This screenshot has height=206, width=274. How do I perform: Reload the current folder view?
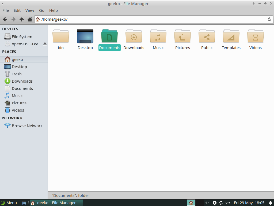[269, 19]
